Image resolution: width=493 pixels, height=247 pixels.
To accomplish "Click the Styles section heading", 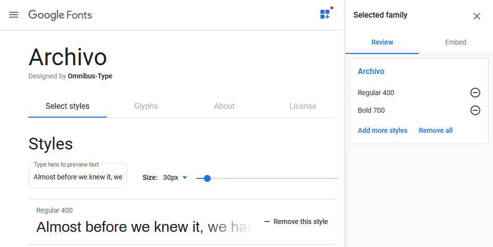I will [x=50, y=144].
